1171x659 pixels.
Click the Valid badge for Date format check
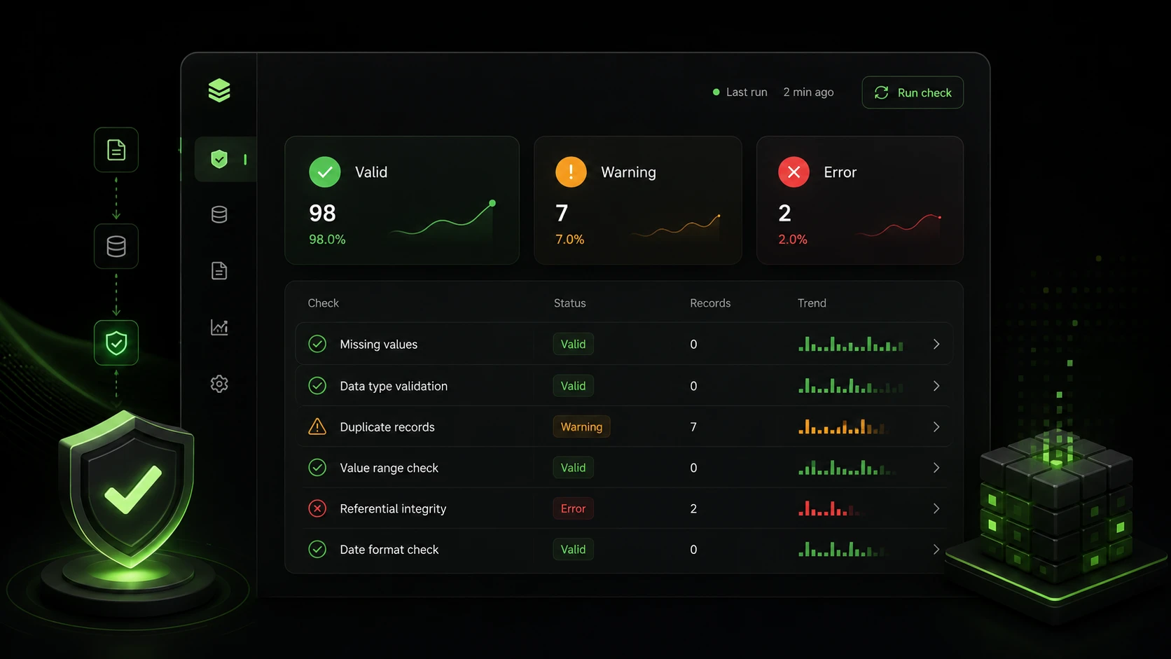click(x=573, y=550)
